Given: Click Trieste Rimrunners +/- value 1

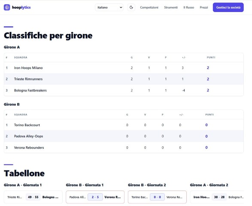Looking at the screenshot, I should (x=182, y=79).
